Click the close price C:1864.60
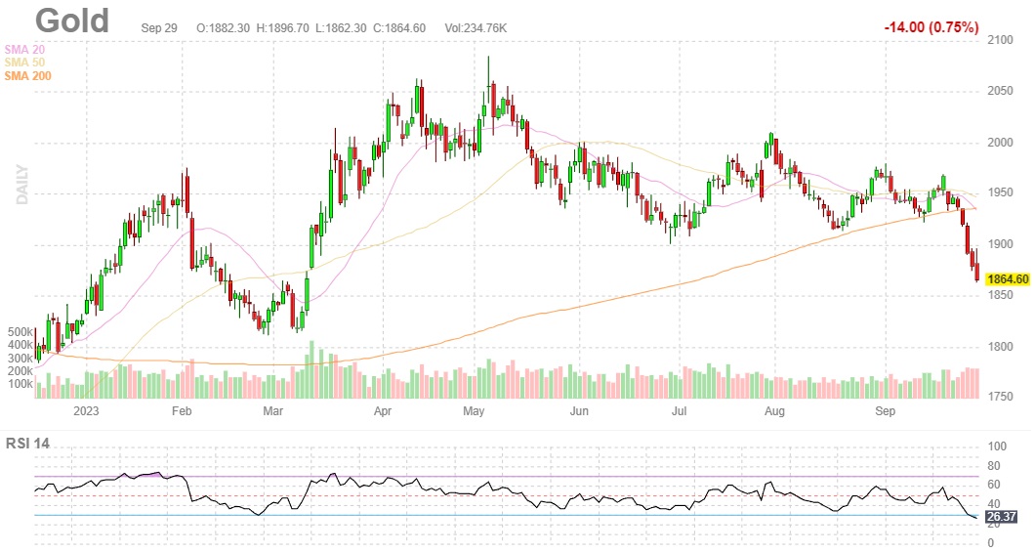1035x552 pixels. pyautogui.click(x=399, y=28)
